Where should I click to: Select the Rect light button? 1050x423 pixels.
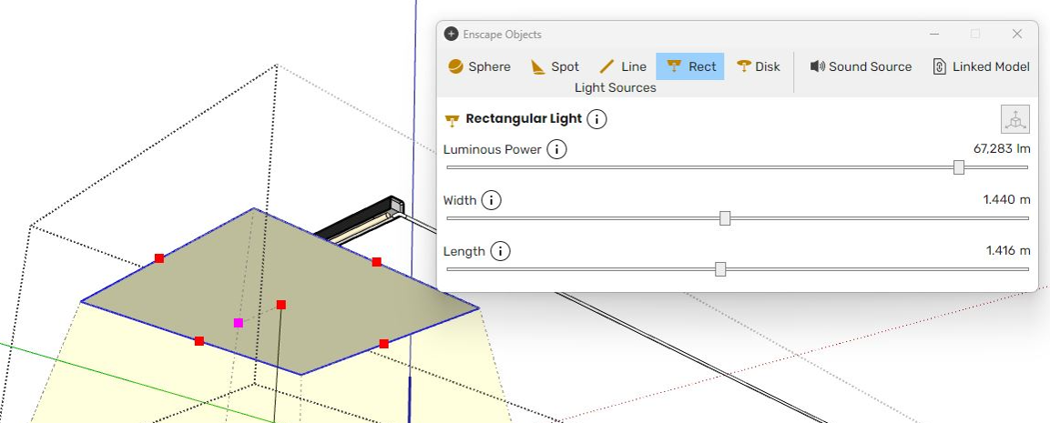click(690, 66)
